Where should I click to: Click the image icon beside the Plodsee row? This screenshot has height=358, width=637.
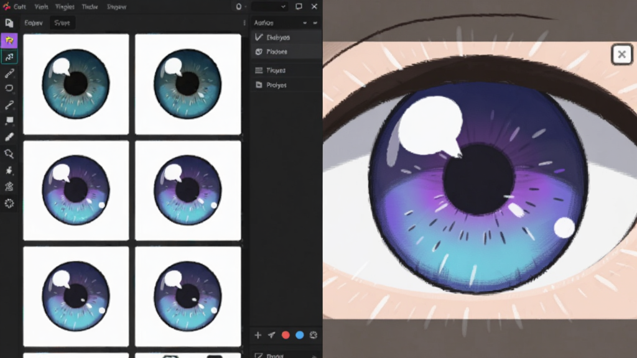click(259, 52)
